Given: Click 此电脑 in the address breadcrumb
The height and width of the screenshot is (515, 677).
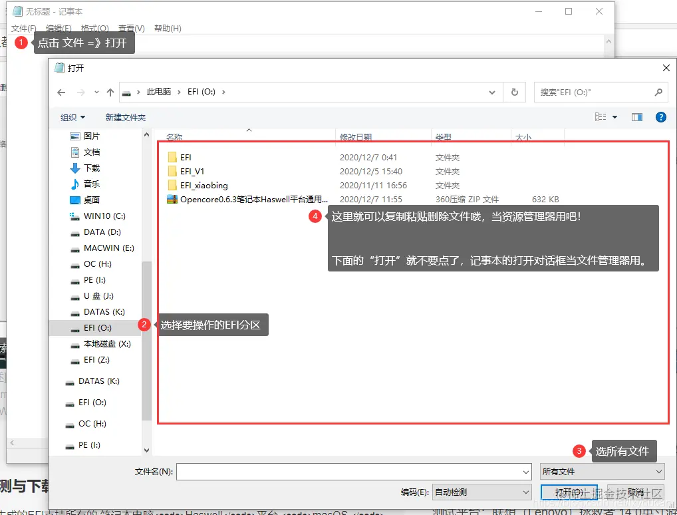Looking at the screenshot, I should 158,92.
